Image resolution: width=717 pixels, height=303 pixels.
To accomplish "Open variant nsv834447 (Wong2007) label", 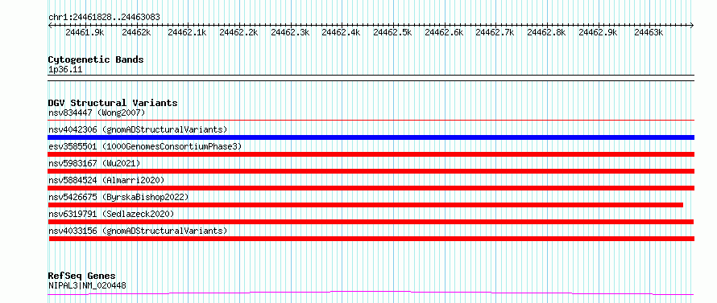I will click(97, 113).
